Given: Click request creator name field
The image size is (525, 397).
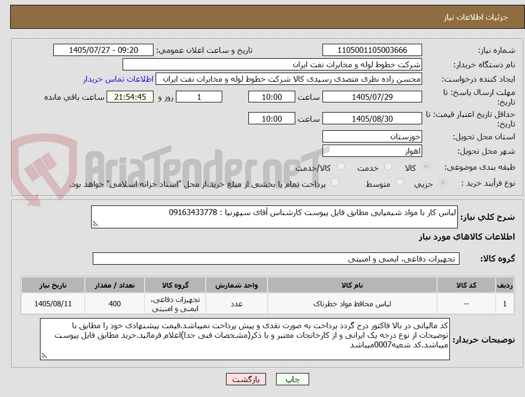Looking at the screenshot, I should (x=288, y=79).
